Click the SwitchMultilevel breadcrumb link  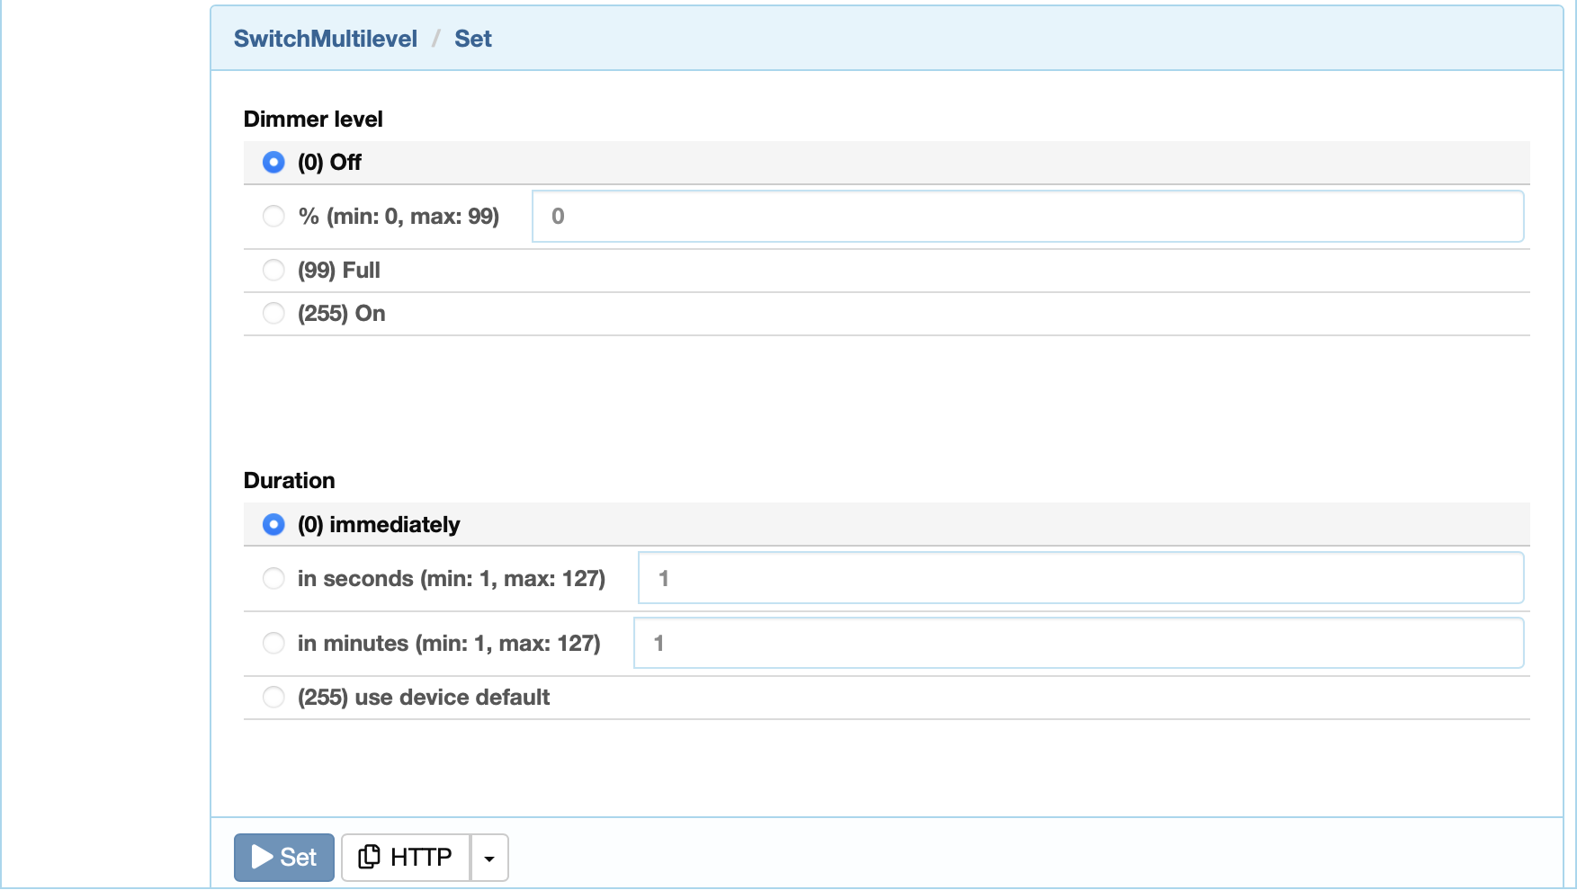[326, 39]
